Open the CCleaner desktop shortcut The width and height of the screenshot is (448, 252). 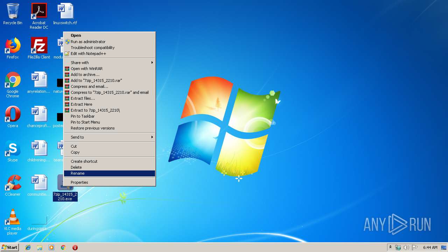[x=13, y=185]
